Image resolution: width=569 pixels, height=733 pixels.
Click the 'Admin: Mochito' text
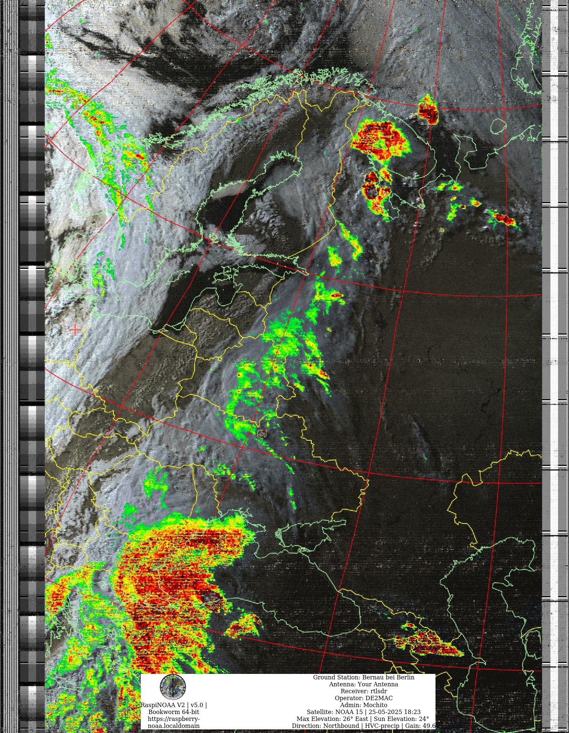(x=364, y=705)
